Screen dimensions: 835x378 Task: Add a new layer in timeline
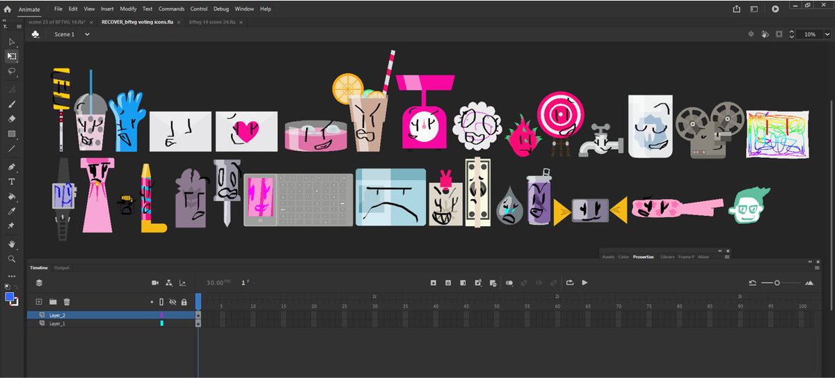(39, 301)
